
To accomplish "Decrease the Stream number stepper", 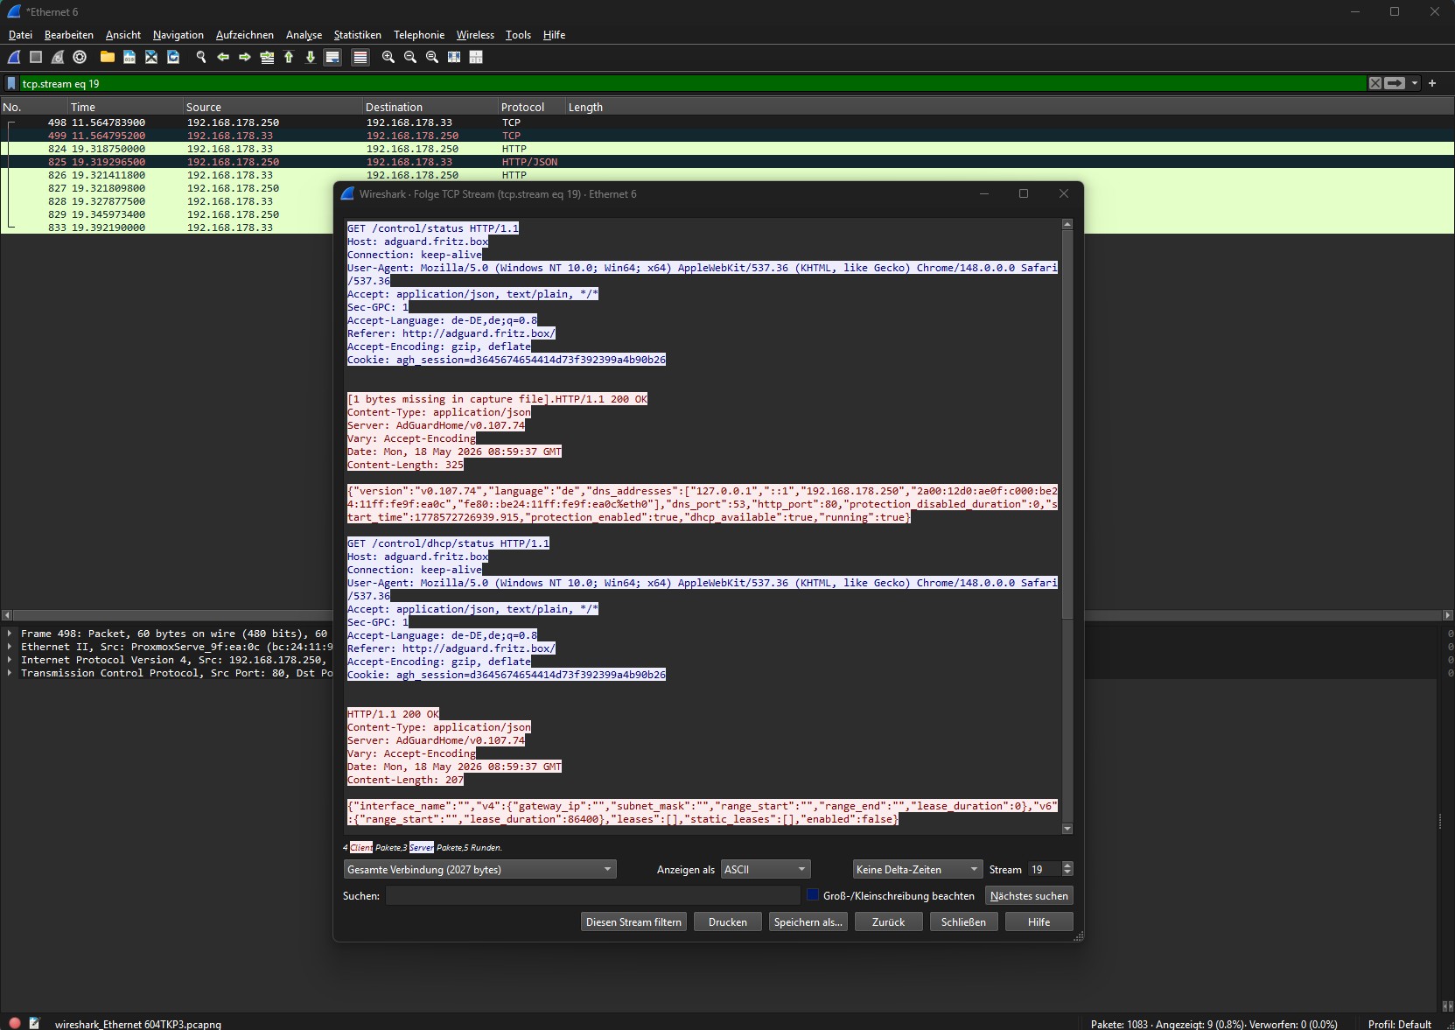I will coord(1067,873).
